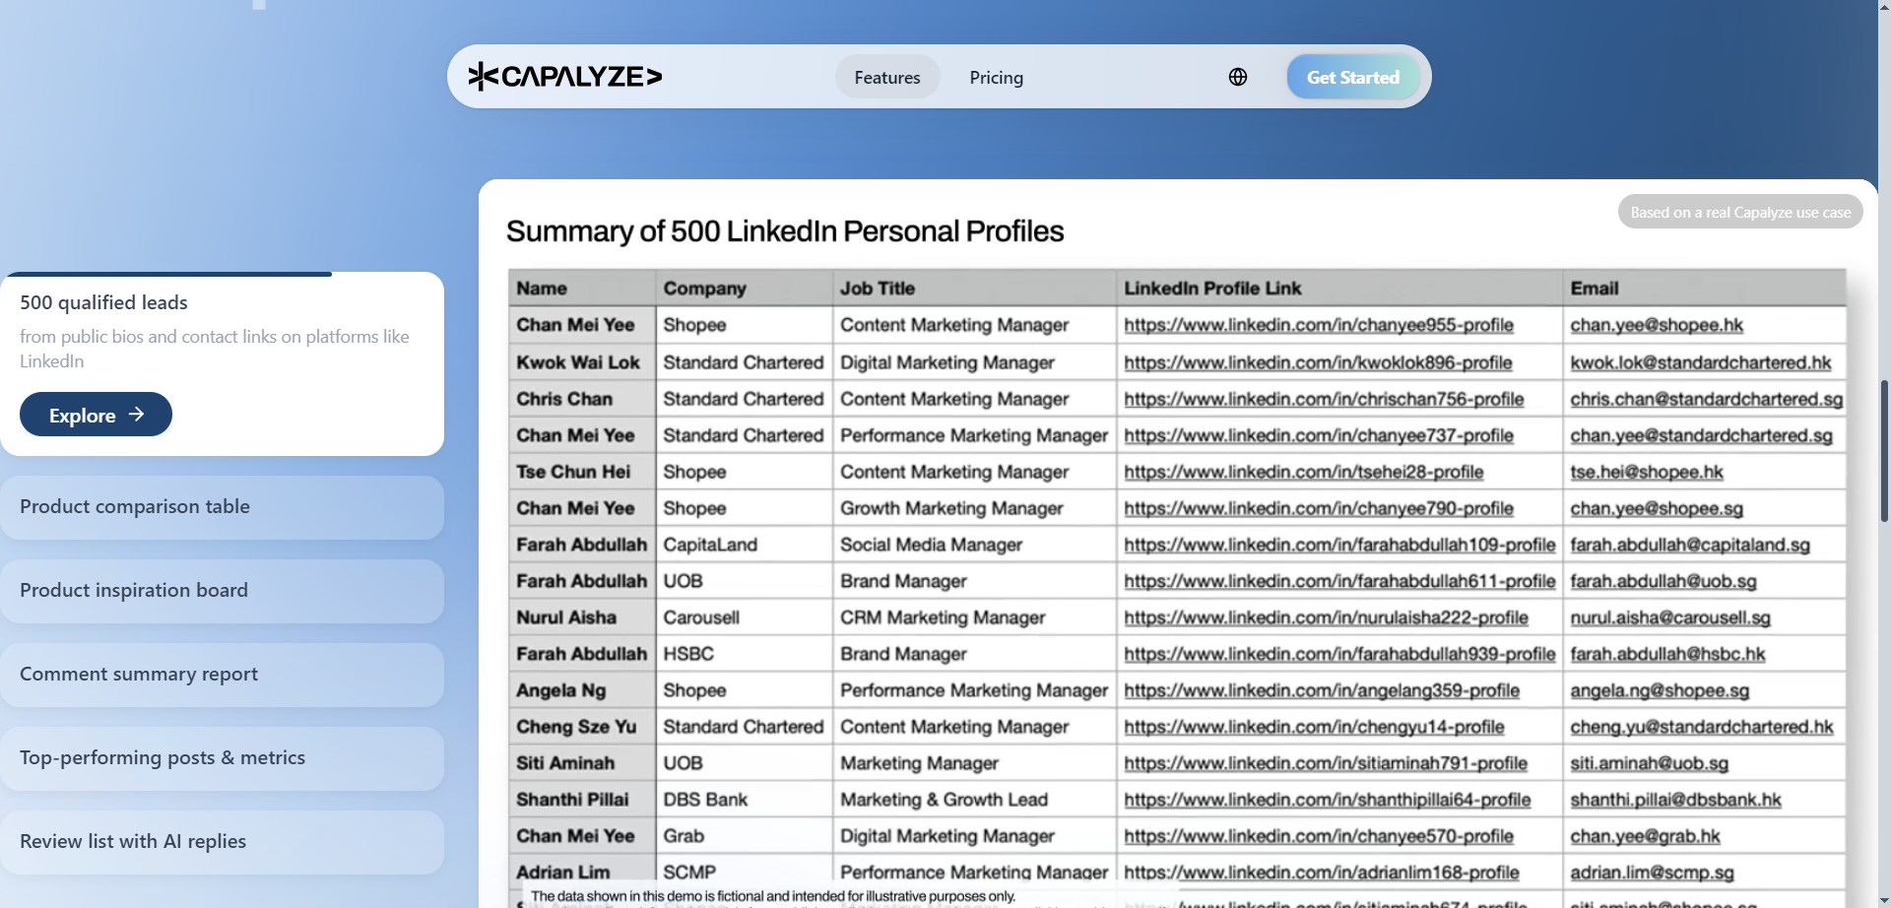Select Top-performing posts & metrics tab
The image size is (1891, 908).
click(222, 758)
